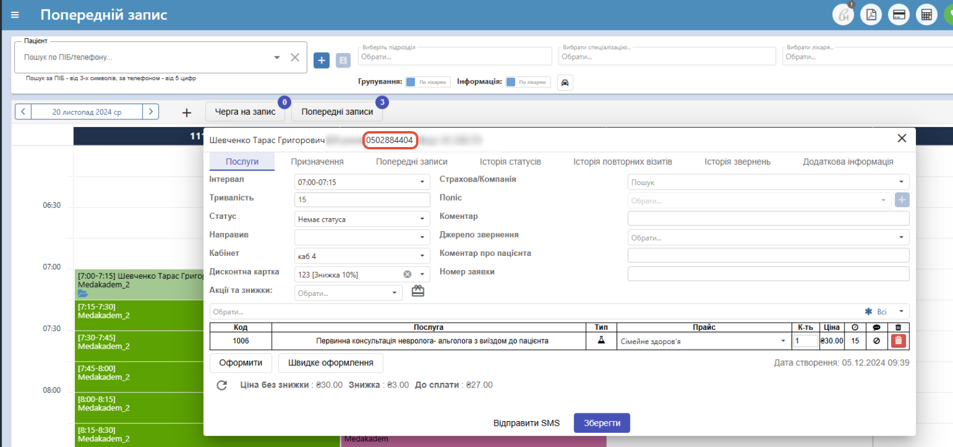Open the electronic signature icon in header
953x447 pixels.
tap(843, 15)
